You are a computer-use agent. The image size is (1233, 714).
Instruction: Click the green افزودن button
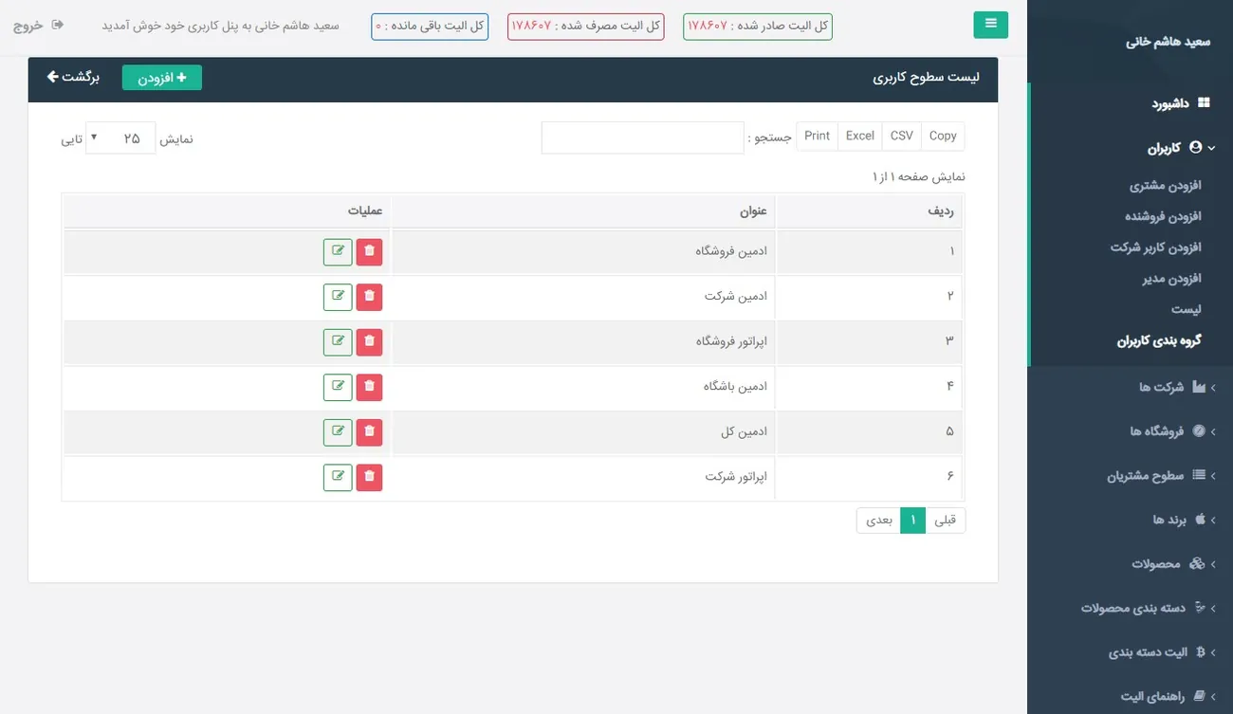pyautogui.click(x=162, y=78)
